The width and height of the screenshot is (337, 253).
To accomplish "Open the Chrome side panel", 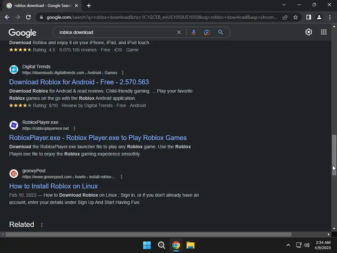I will pyautogui.click(x=309, y=17).
